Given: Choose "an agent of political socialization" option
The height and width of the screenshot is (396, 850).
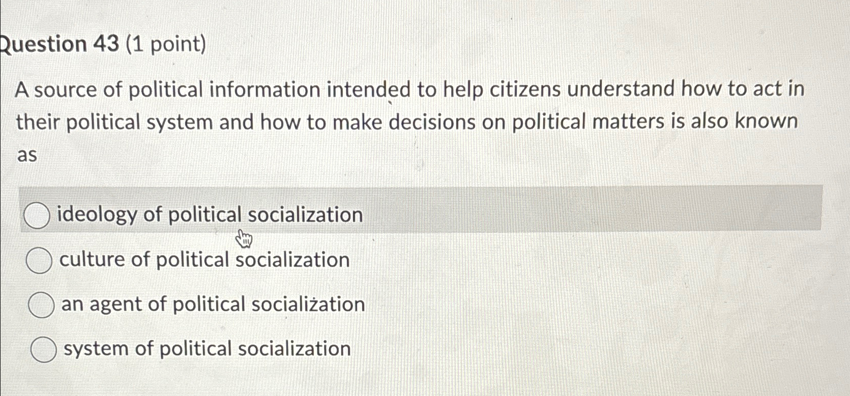Looking at the screenshot, I should point(42,304).
